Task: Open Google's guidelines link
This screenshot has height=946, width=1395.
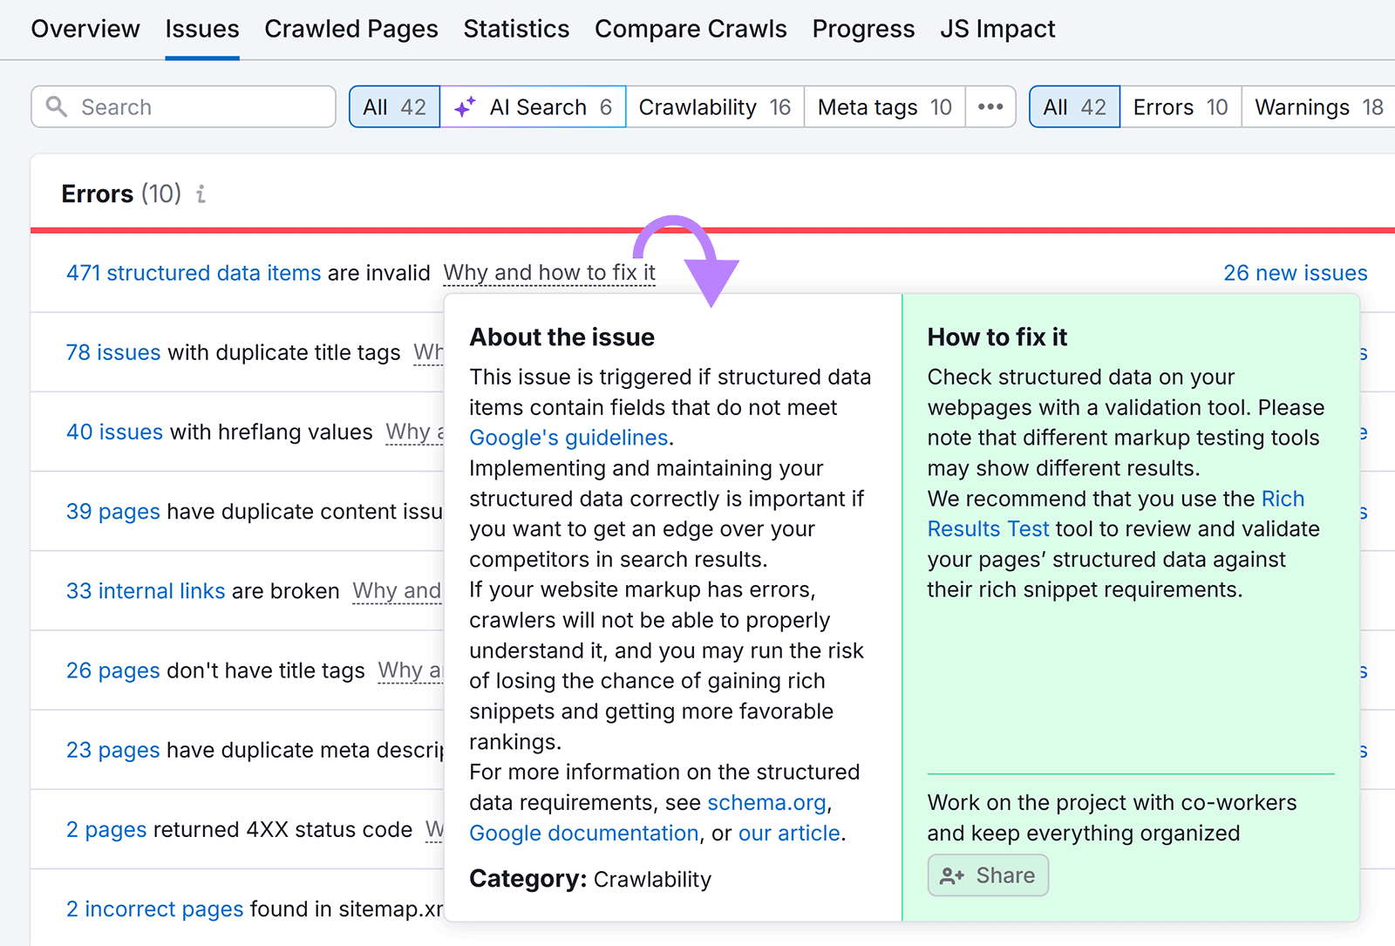Action: click(568, 437)
